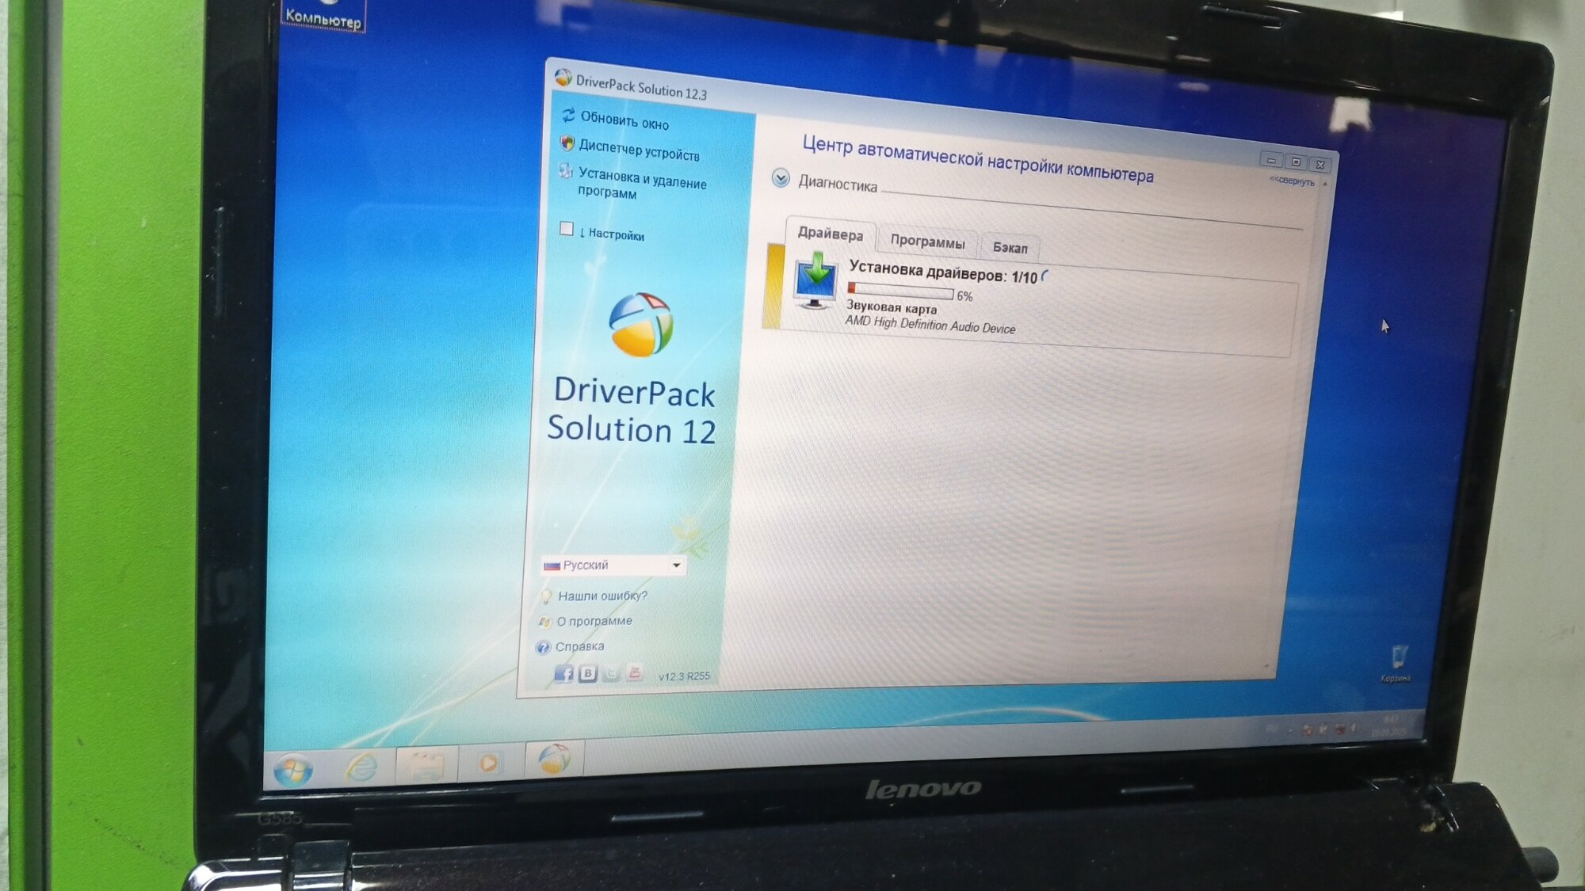Click the DriverPack title bar icon
This screenshot has height=891, width=1585.
[563, 78]
